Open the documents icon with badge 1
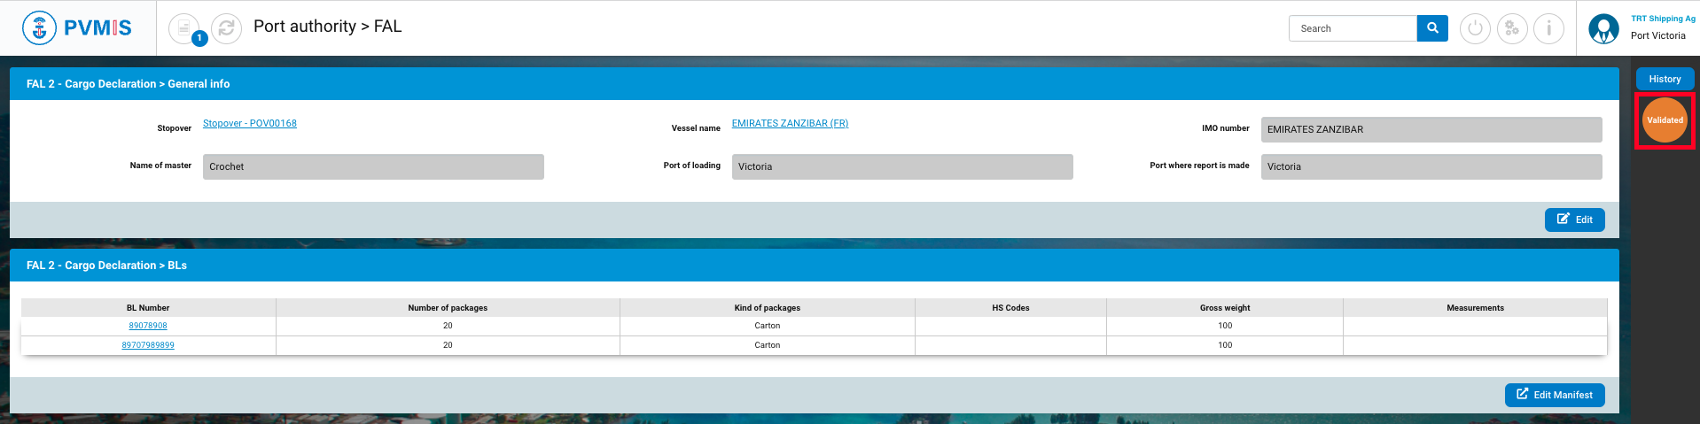 (x=184, y=28)
